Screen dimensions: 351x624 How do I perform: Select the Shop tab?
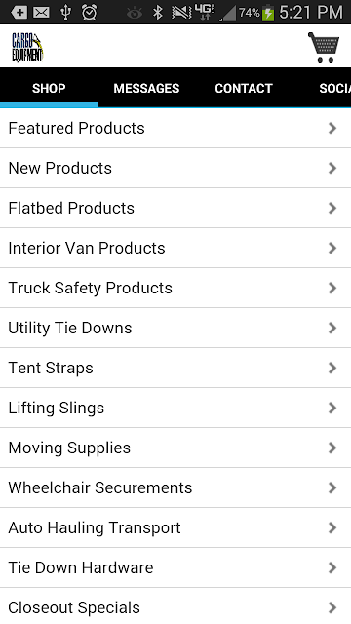coord(49,88)
